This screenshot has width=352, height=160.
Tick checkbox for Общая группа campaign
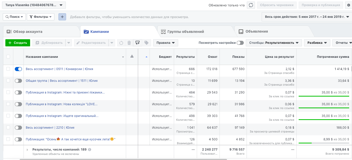[x=8, y=81]
